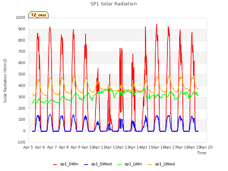The height and width of the screenshot is (171, 228).
Task: Click the 900 y-axis tick label
Action: click(22, 29)
